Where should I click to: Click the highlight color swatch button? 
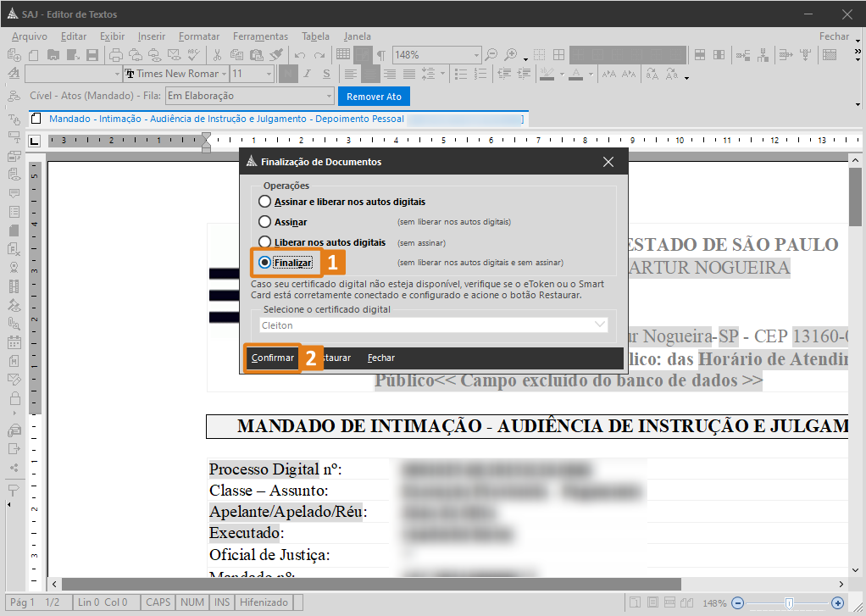[547, 74]
